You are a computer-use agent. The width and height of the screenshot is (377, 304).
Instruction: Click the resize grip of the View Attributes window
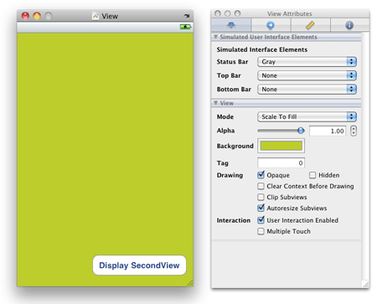(x=366, y=284)
